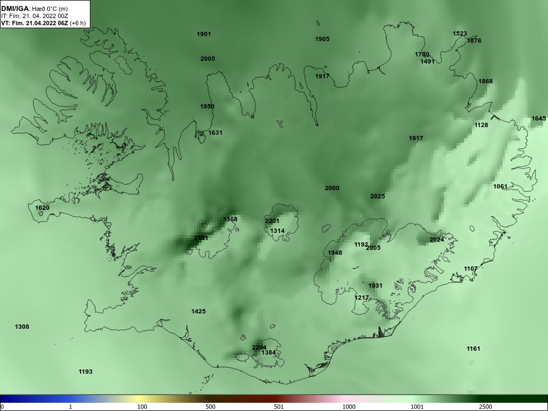Viewport: 548px width, 411px height.
Task: Click the value 1368 on the map
Action: 230,219
